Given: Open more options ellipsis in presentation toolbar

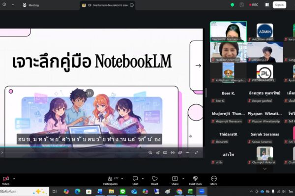Looking at the screenshot, I should point(187,152).
